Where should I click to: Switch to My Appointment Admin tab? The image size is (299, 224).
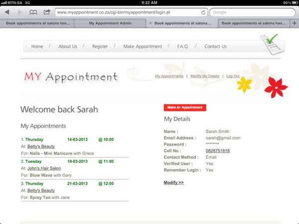coord(110,23)
